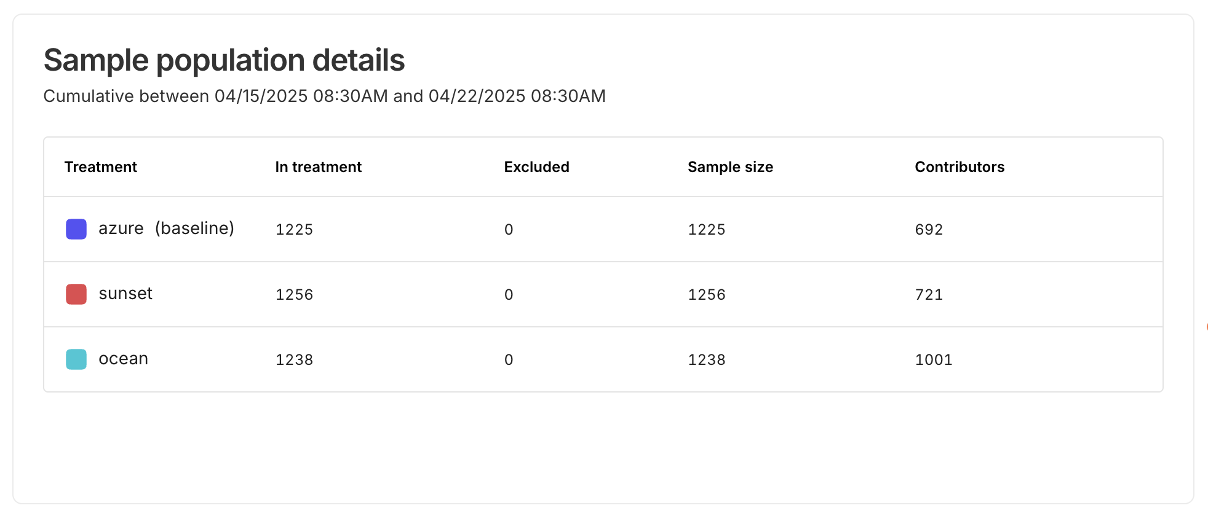Screen dimensions: 1208x516
Task: Click the sunset red color swatch
Action: coord(76,294)
